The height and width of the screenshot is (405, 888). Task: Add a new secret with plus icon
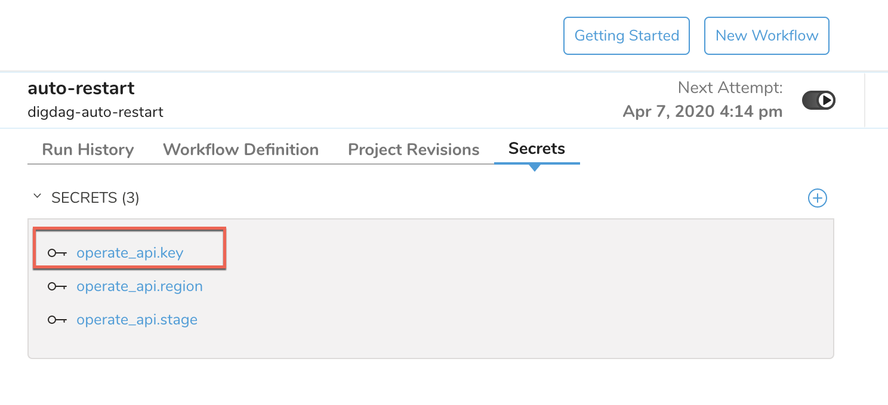pos(817,198)
